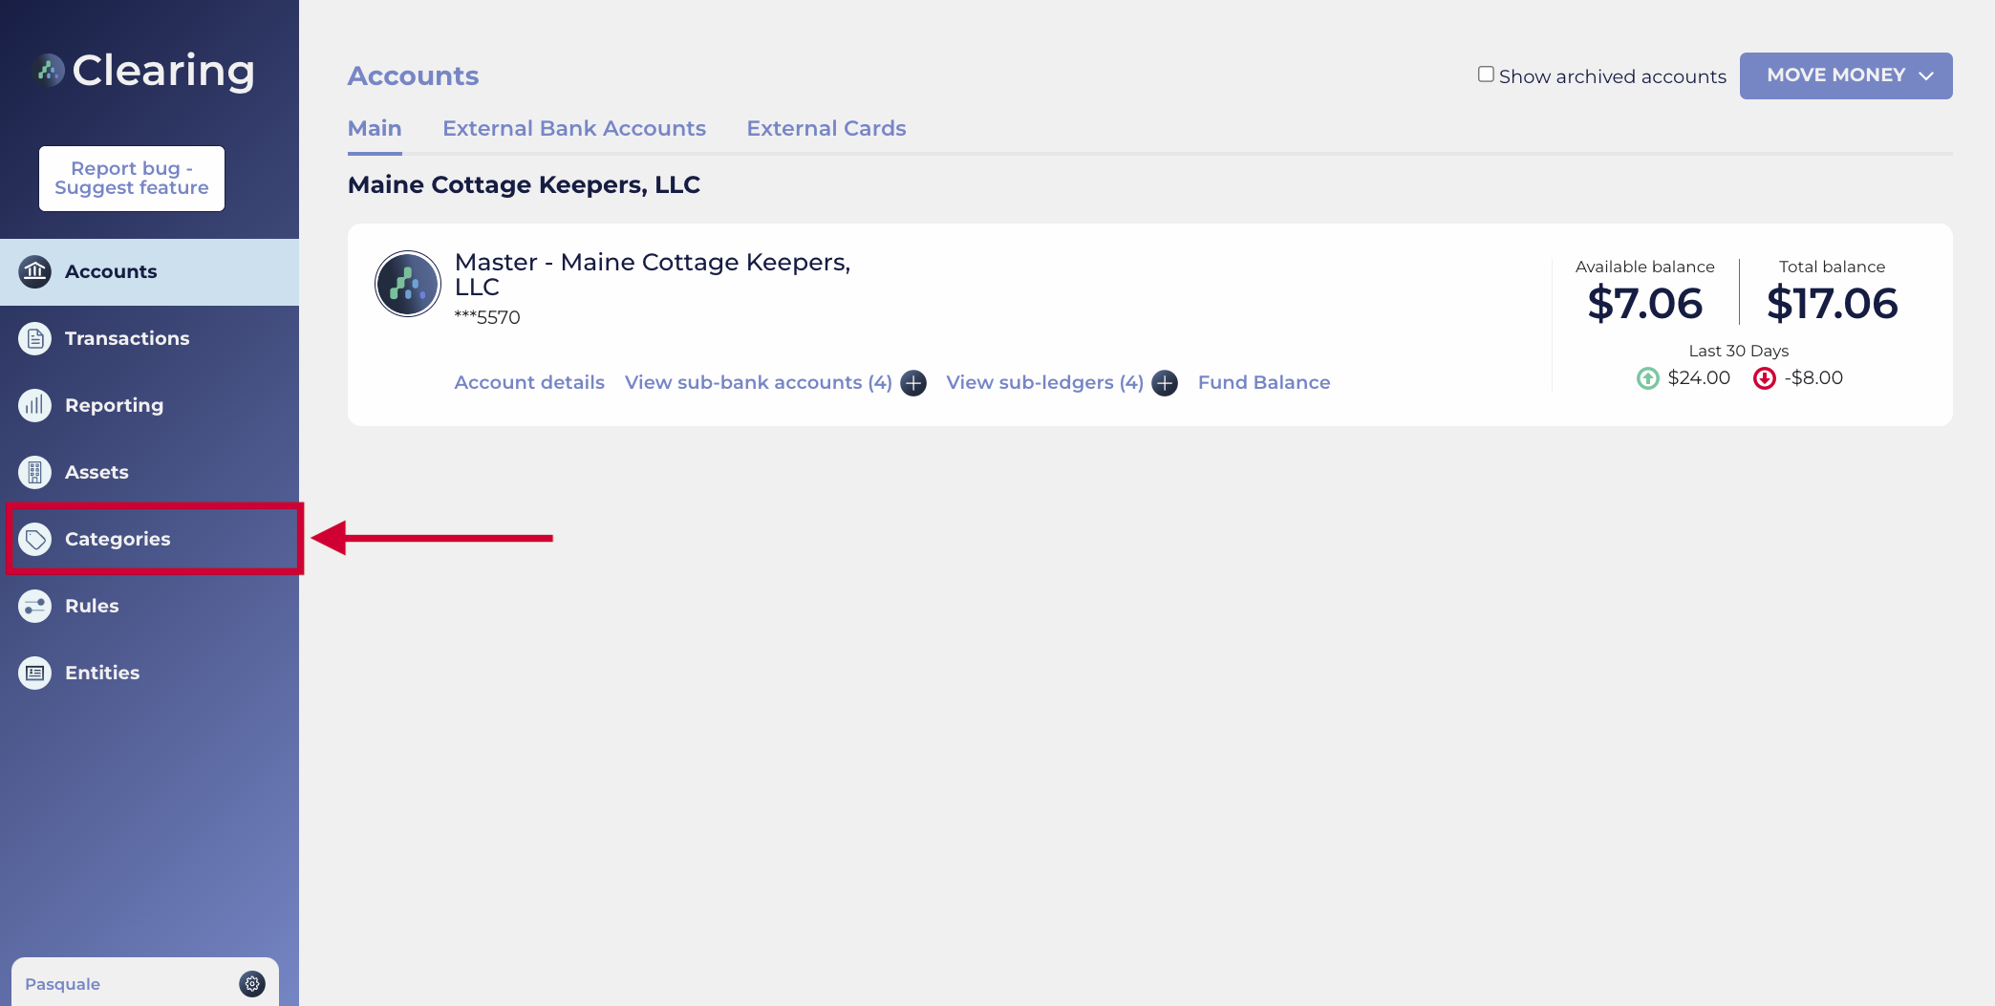Switch to the Main tab

[x=375, y=128]
